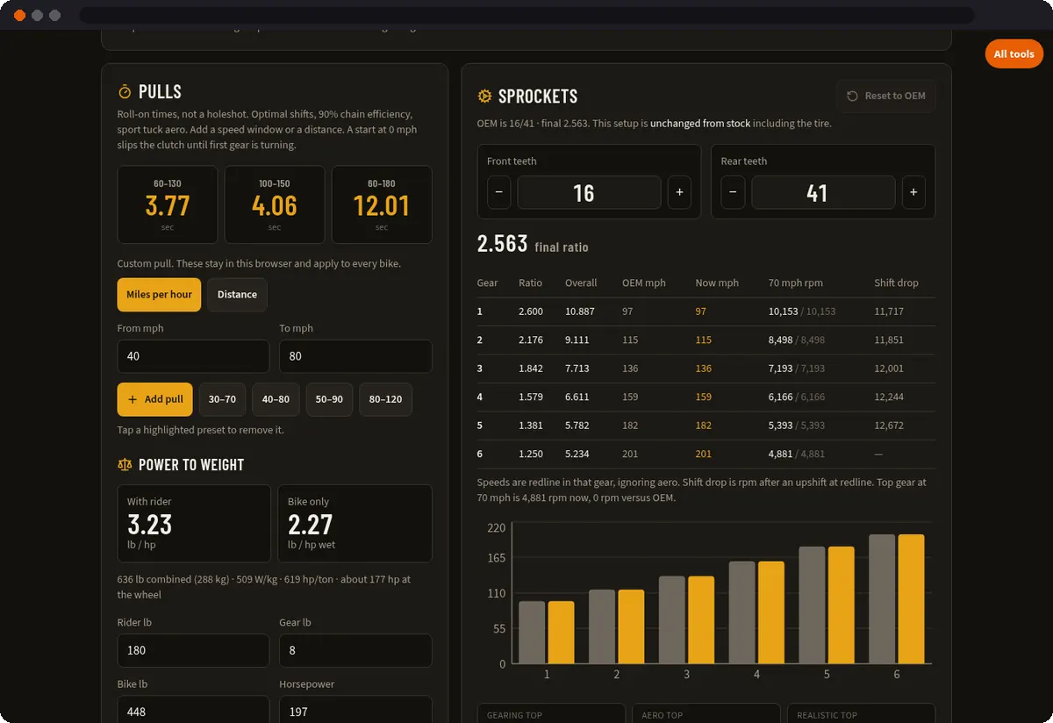Choose the 80–120 pull preset
The height and width of the screenshot is (723, 1053).
pyautogui.click(x=385, y=399)
